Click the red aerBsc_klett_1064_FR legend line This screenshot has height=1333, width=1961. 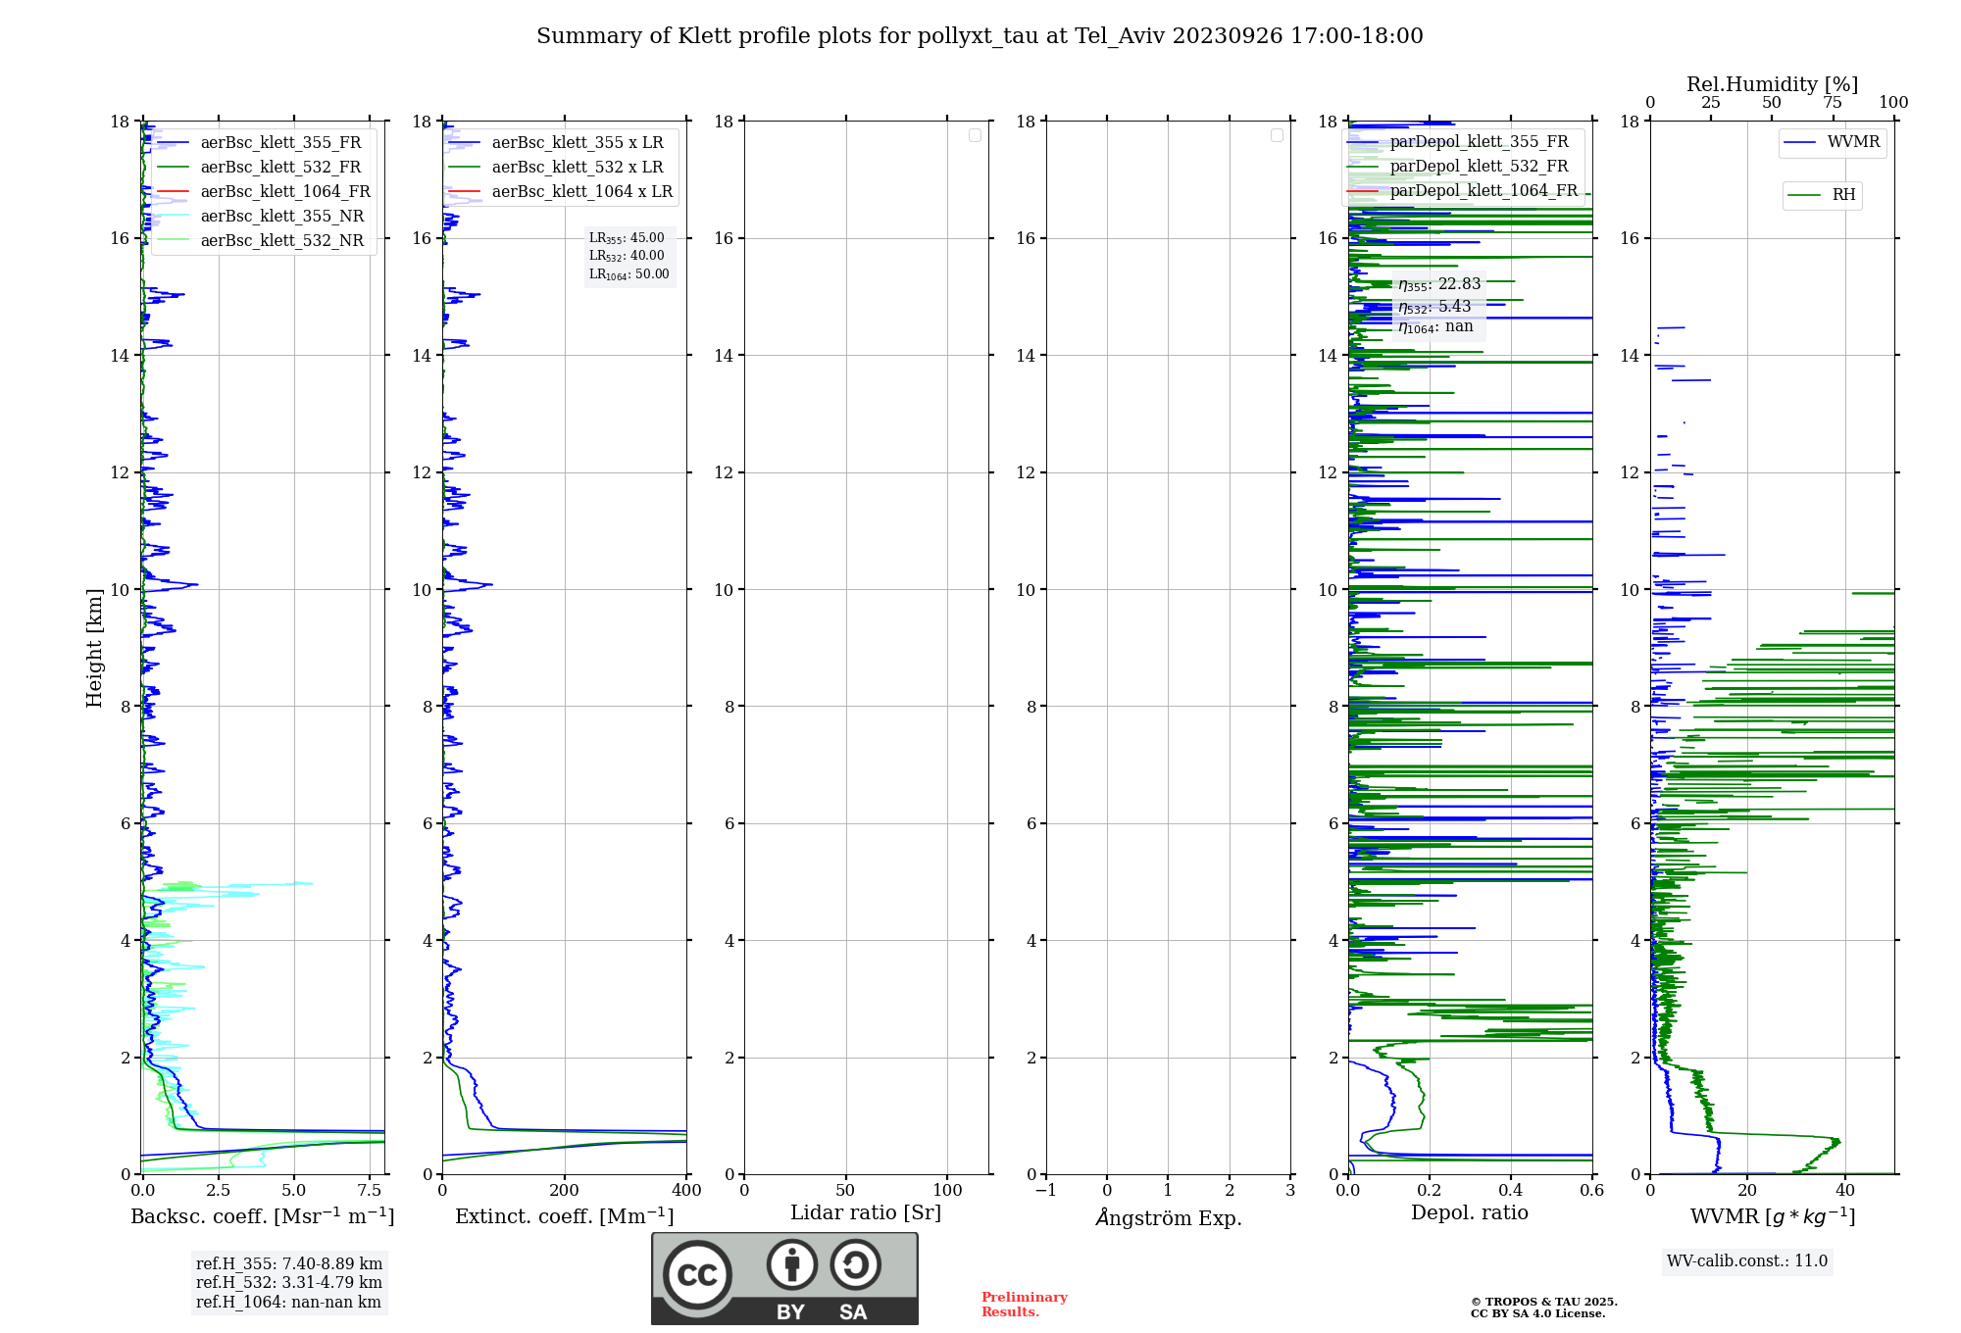coord(173,191)
